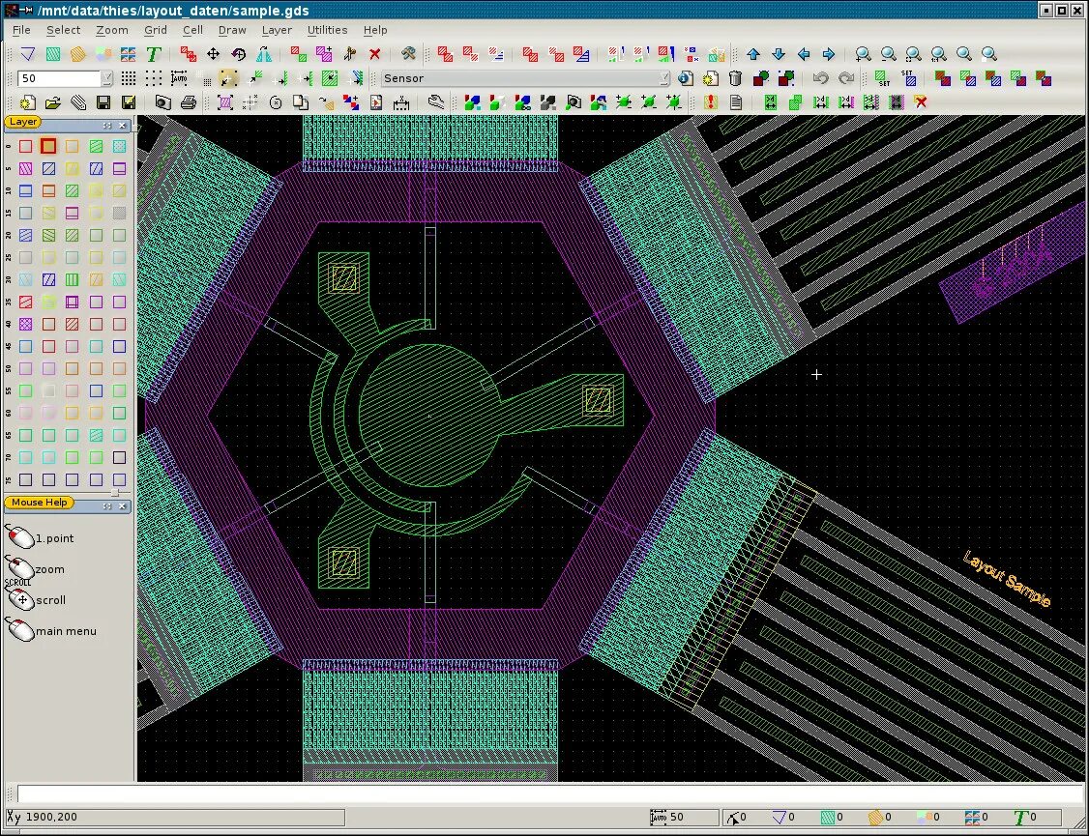Activate the move tool with cross arrows

tap(213, 54)
